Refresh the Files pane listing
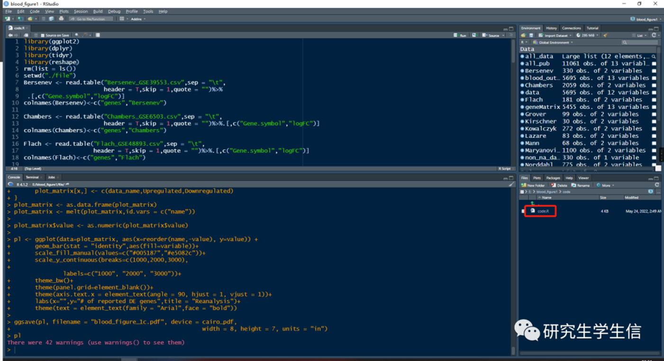Image resolution: width=664 pixels, height=361 pixels. click(657, 185)
